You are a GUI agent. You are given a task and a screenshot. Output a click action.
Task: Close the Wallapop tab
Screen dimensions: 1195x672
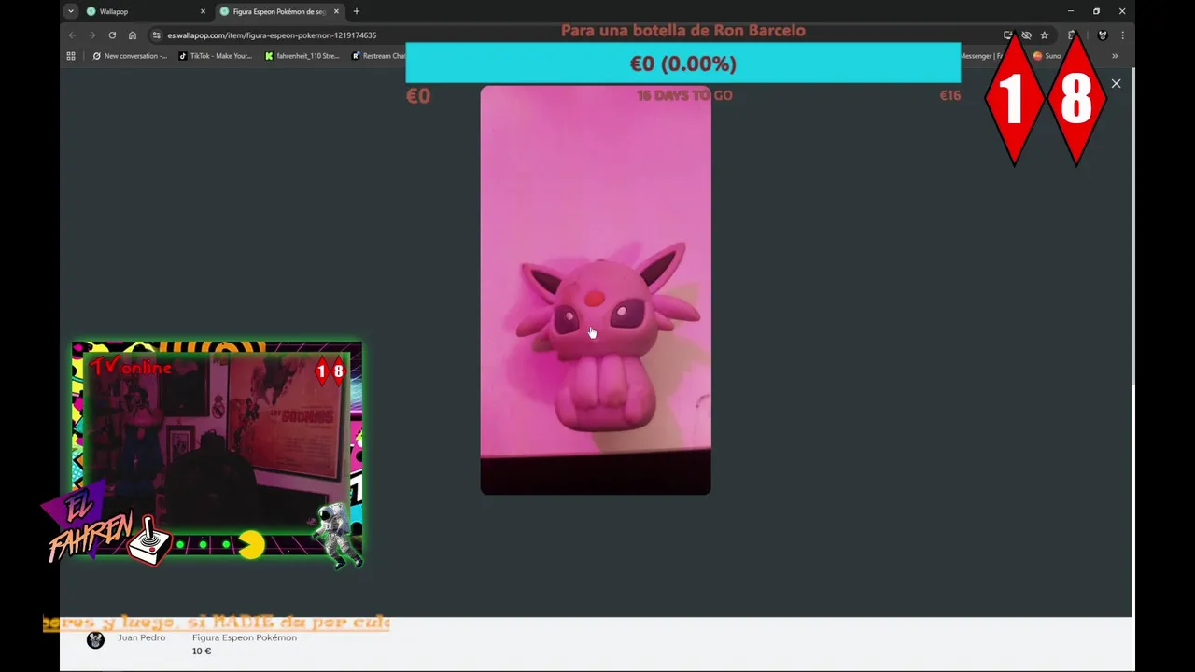[x=203, y=11]
